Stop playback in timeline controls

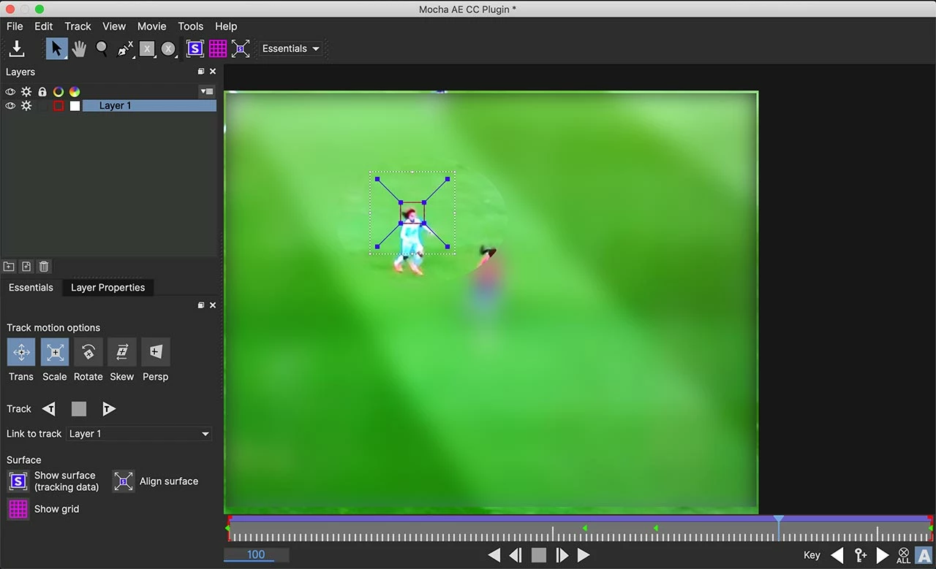pyautogui.click(x=539, y=555)
